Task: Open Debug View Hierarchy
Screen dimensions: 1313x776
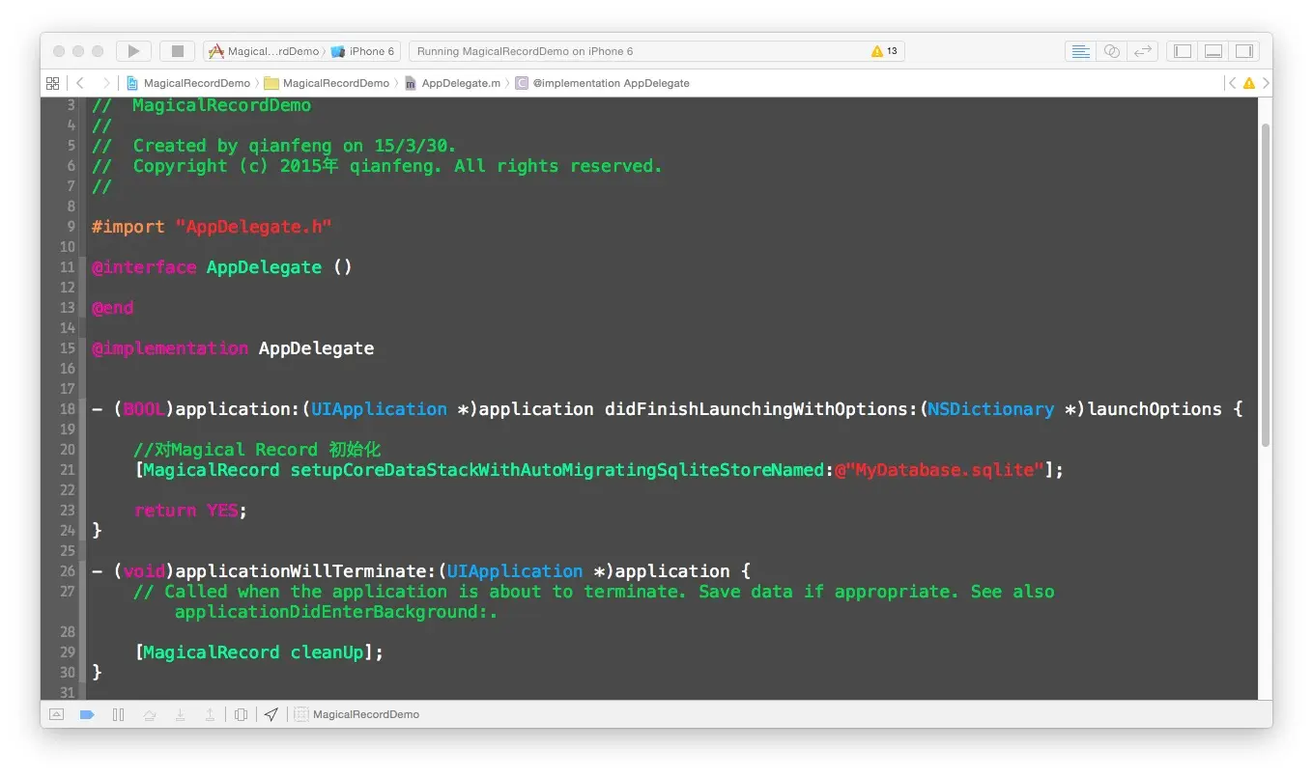Action: [242, 714]
